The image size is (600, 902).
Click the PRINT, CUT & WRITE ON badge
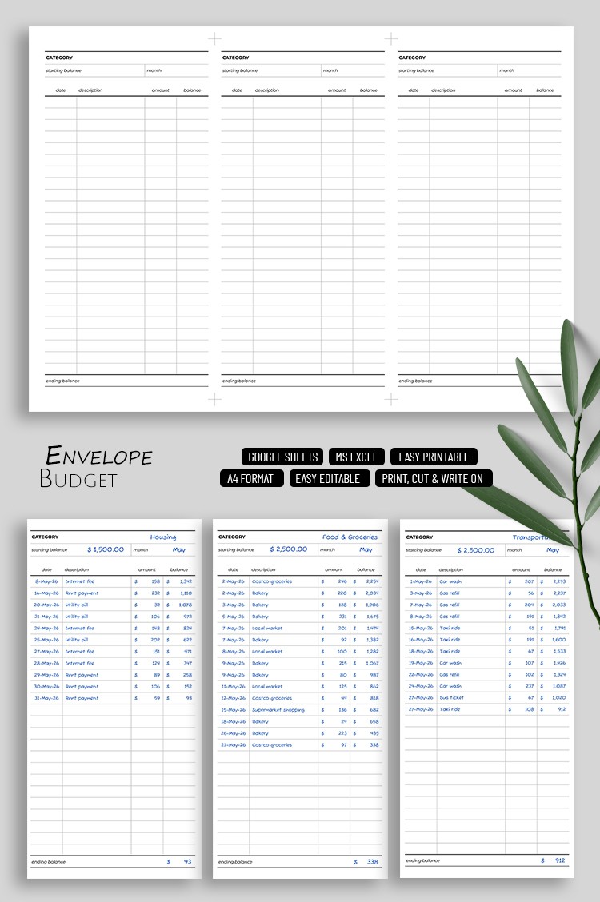(434, 478)
